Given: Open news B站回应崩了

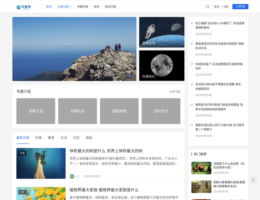Looking at the screenshot, I should click(219, 66).
